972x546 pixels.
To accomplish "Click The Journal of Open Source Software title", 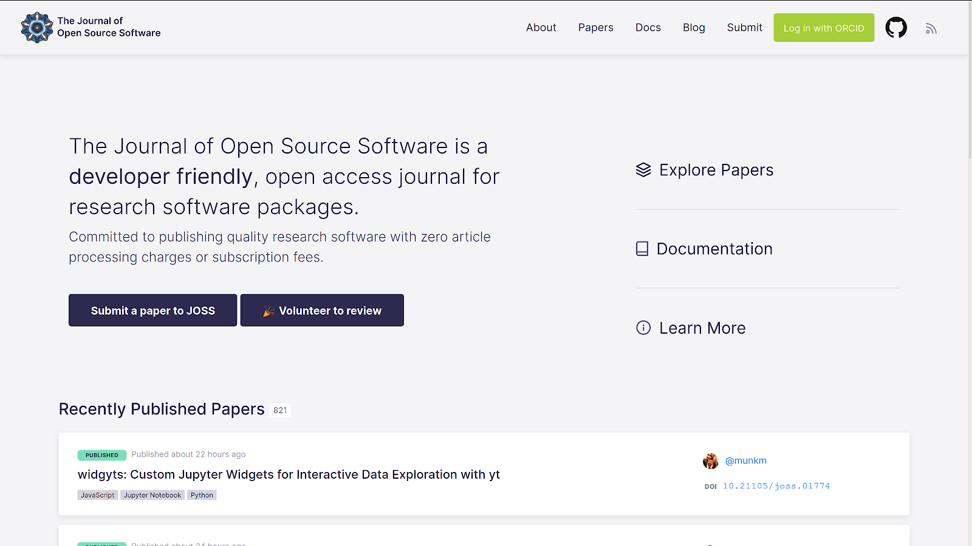I will tap(109, 27).
